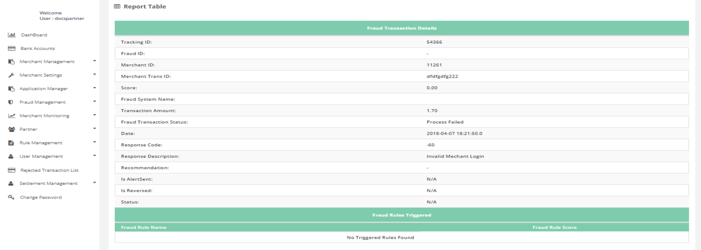The height and width of the screenshot is (250, 701).
Task: Open the Bank Accounts menu item
Action: (x=38, y=49)
